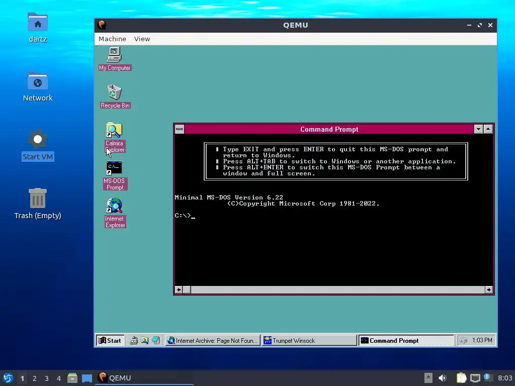The image size is (515, 386).
Task: Maximize Command Prompt with the up-arrow button
Action: (488, 129)
